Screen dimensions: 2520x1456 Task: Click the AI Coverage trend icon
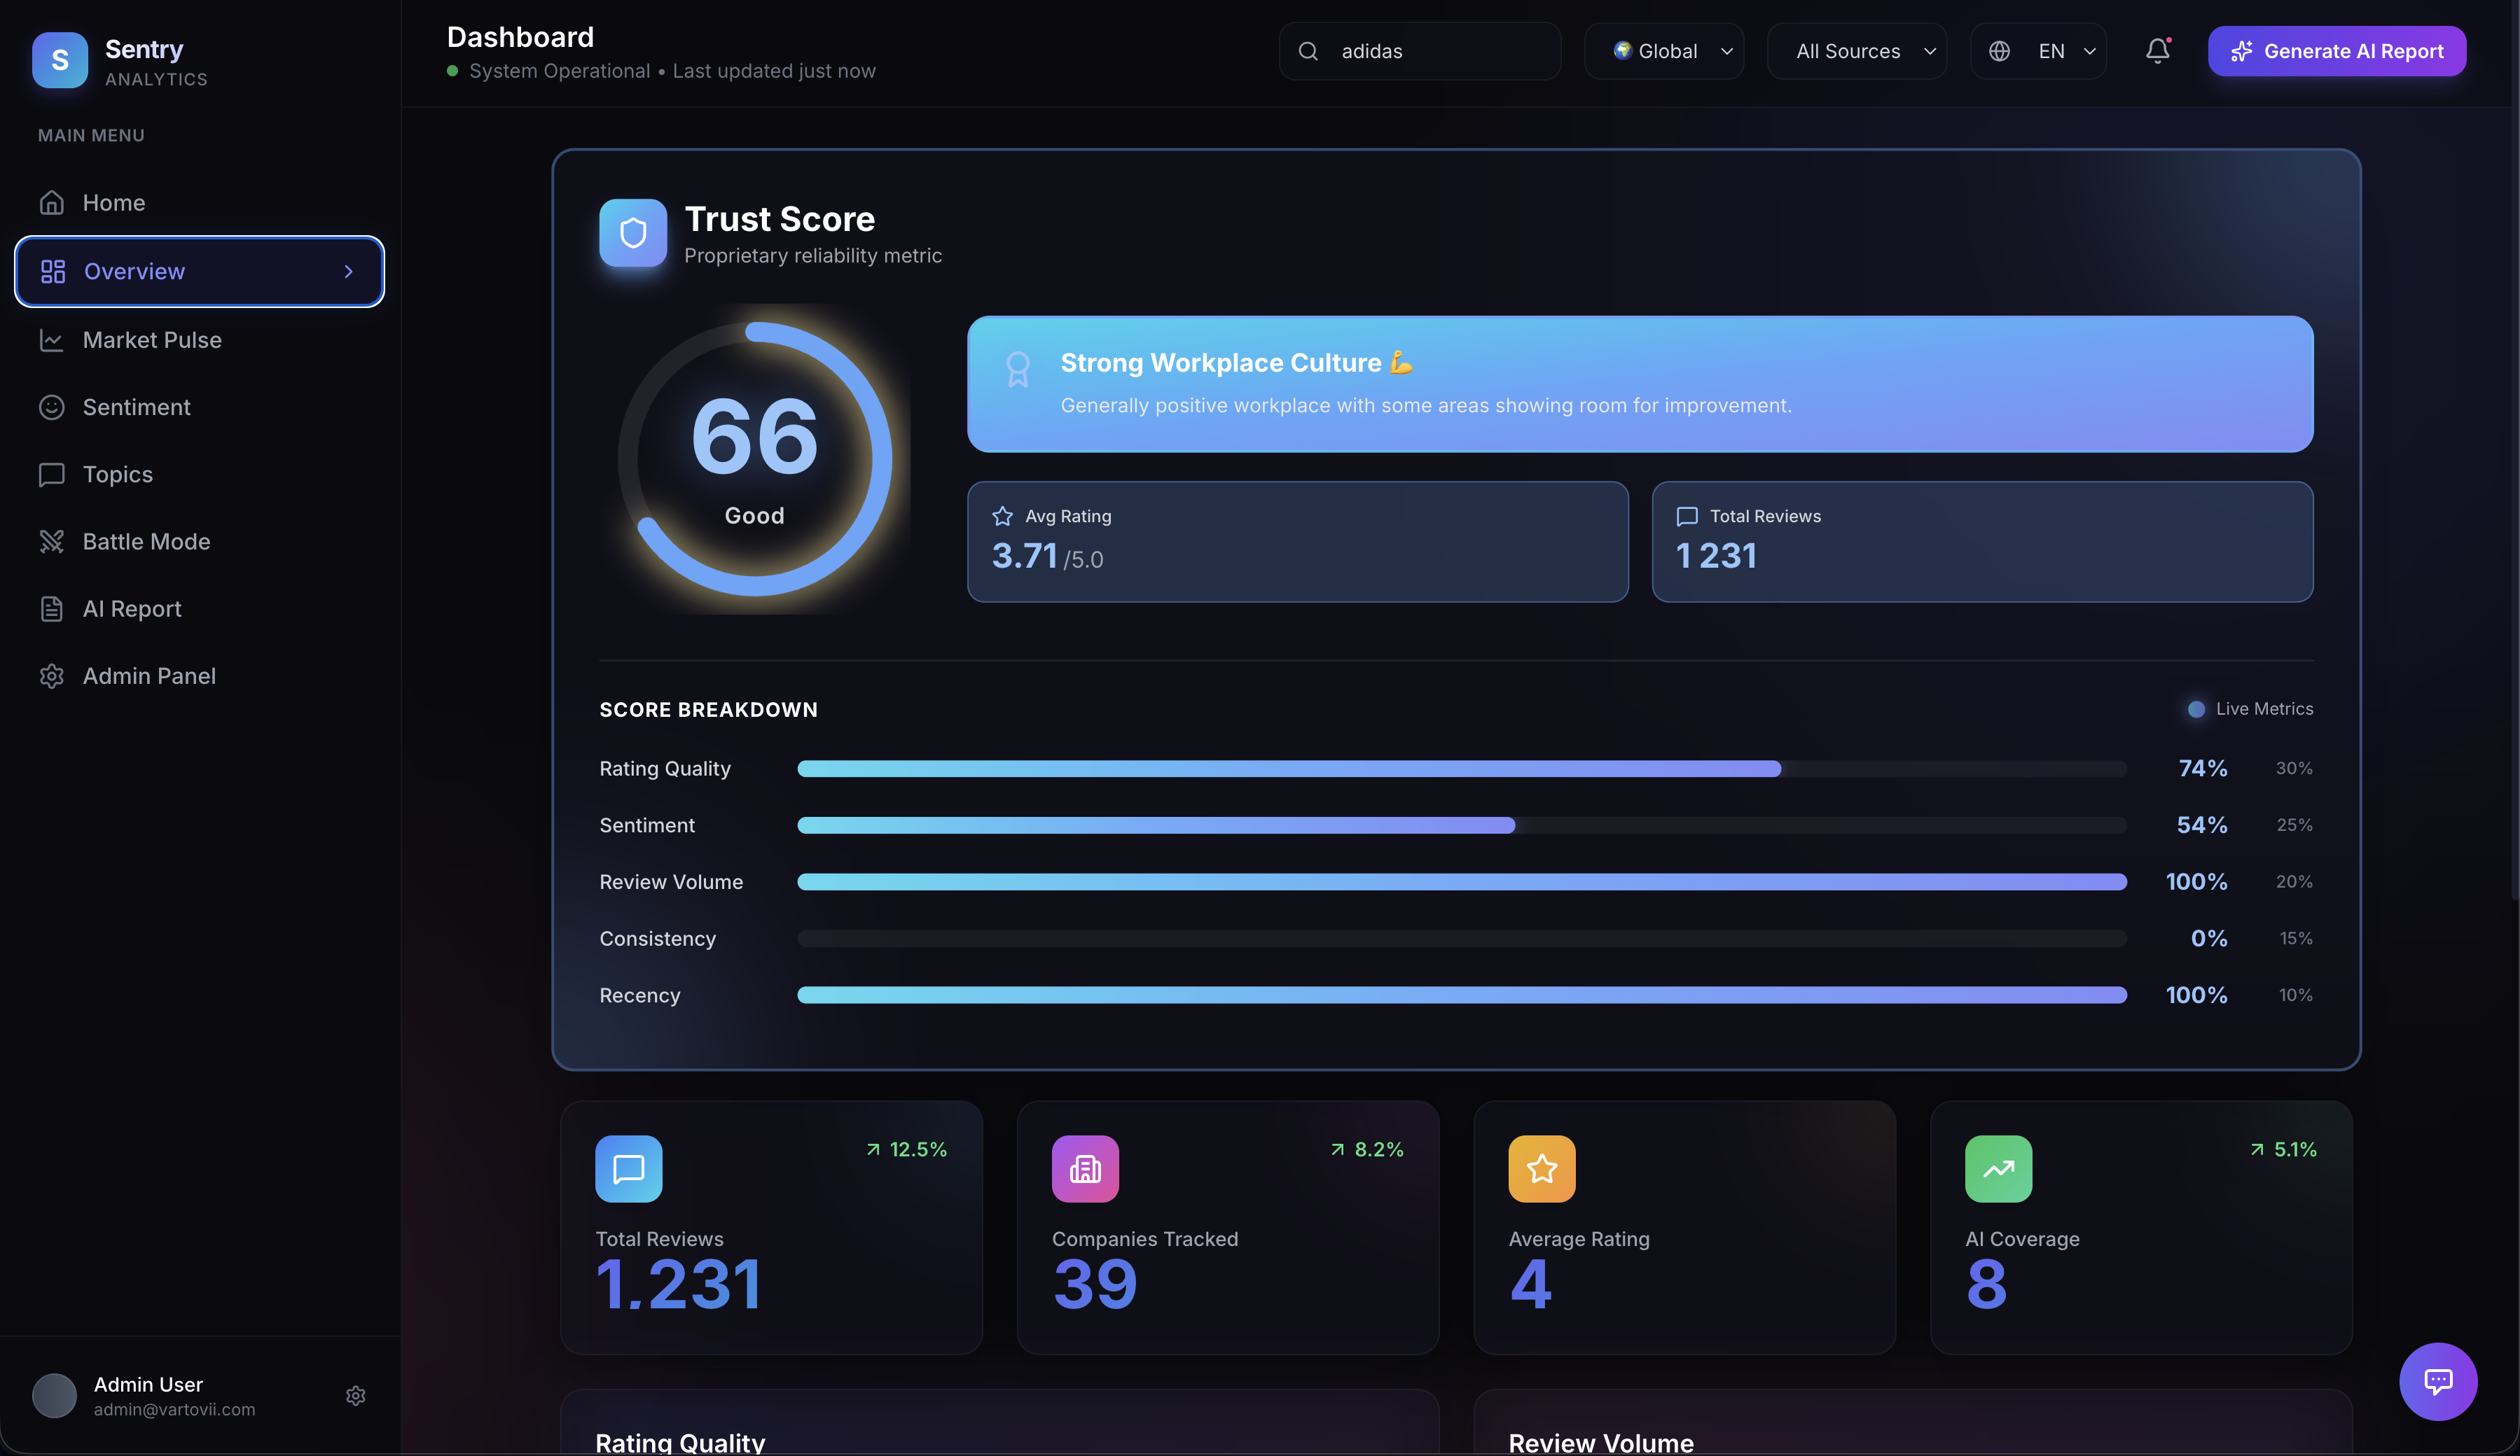(1998, 1168)
